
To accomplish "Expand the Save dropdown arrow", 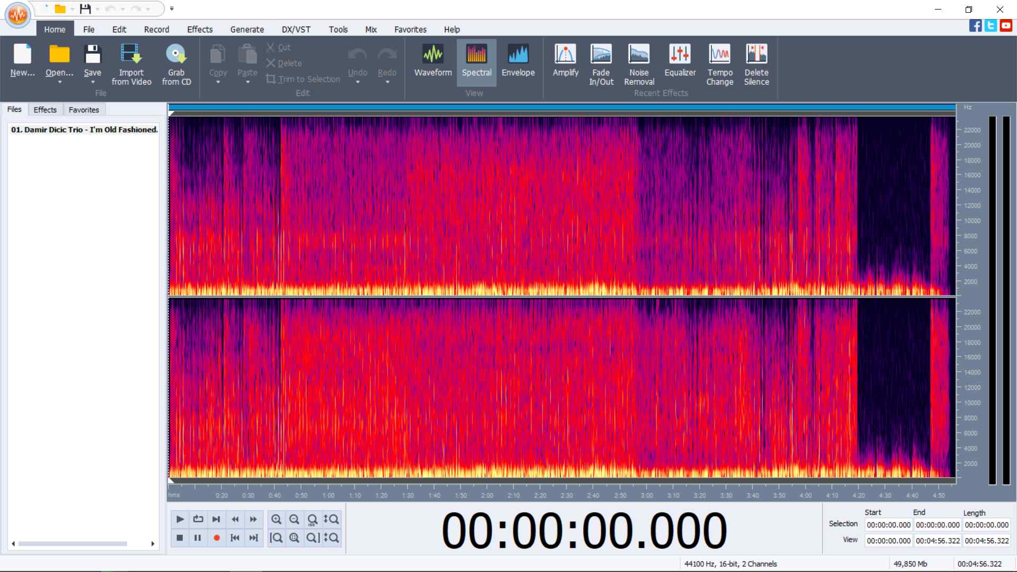I will tap(92, 82).
